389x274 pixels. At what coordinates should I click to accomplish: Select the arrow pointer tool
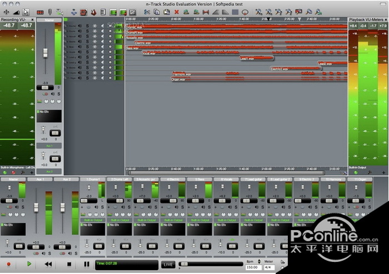pyautogui.click(x=26, y=12)
